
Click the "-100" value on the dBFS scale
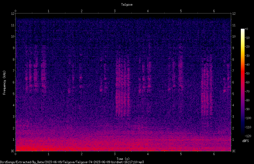[x=248, y=118]
